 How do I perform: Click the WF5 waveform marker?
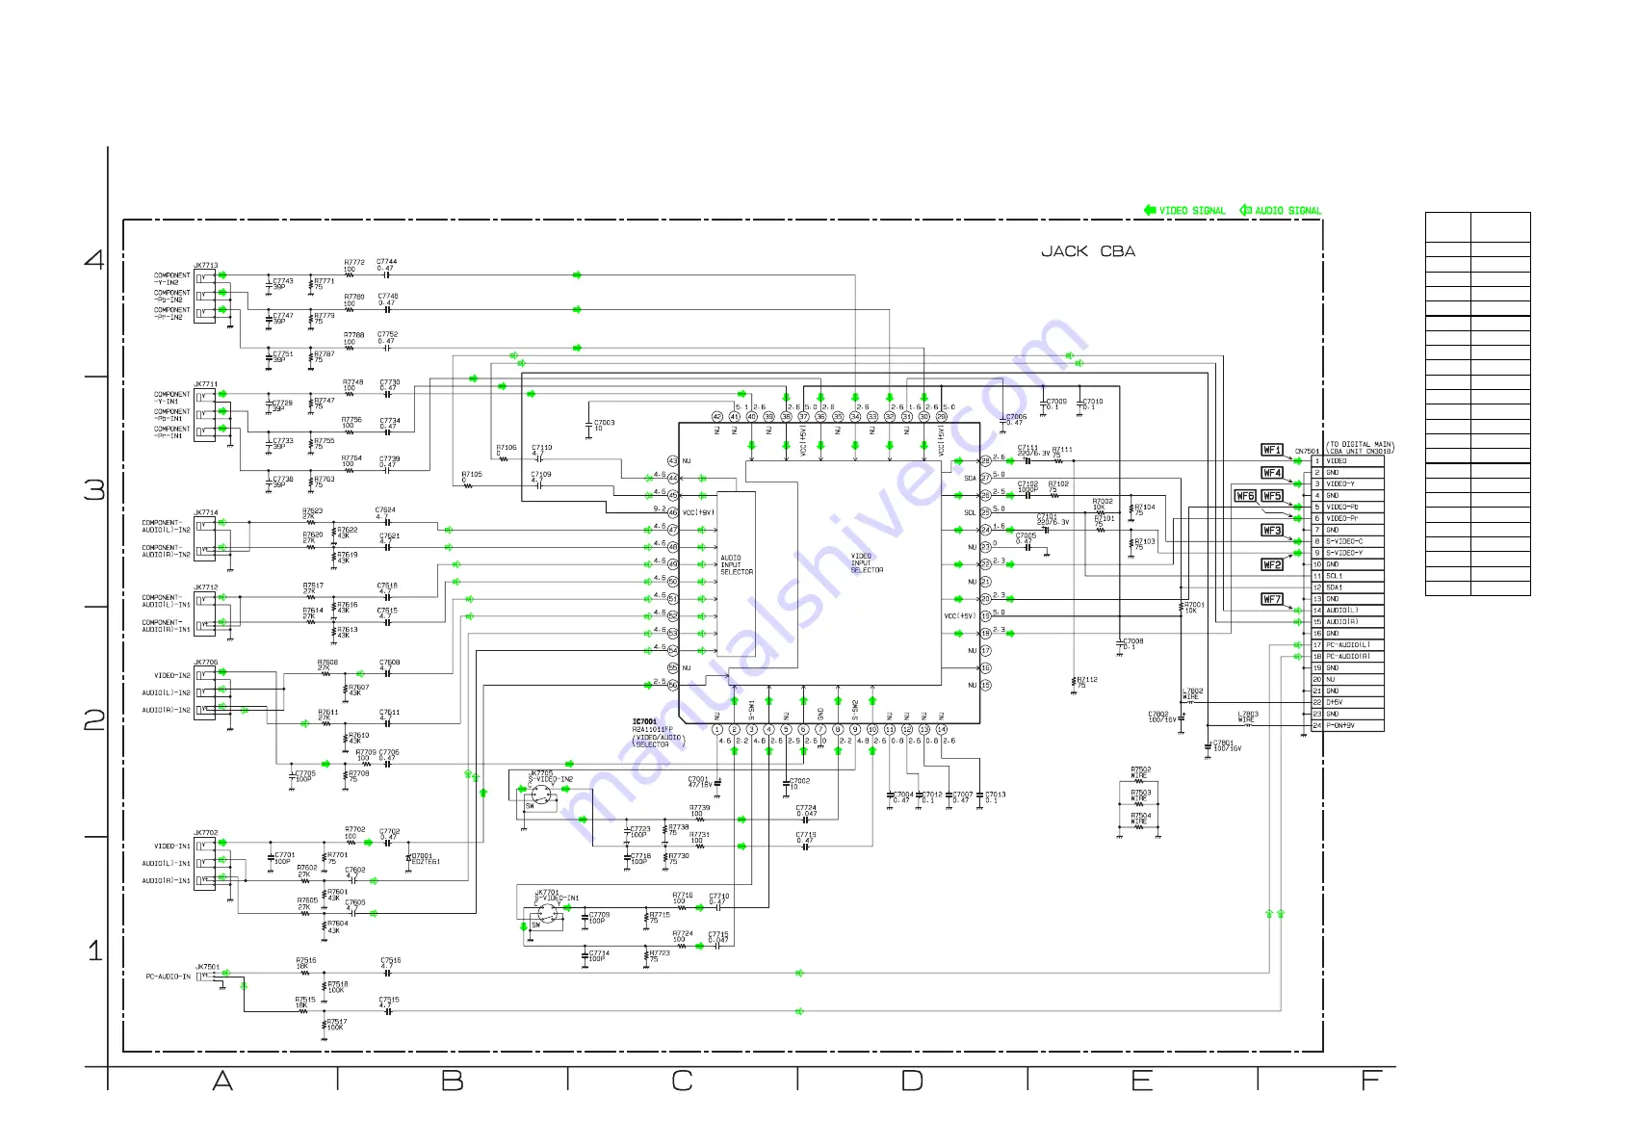1272,496
